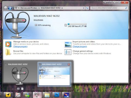
Task: Click the headphone icon in address bar
Action: pyautogui.click(x=16, y=8)
